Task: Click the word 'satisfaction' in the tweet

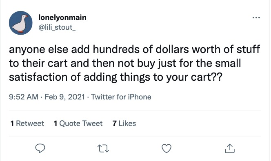Action: pos(38,77)
